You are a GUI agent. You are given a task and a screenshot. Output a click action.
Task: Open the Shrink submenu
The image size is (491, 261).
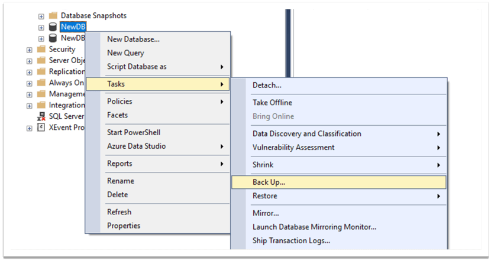tap(263, 165)
